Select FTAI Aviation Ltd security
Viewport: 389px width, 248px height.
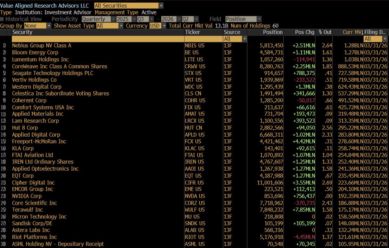32,155
